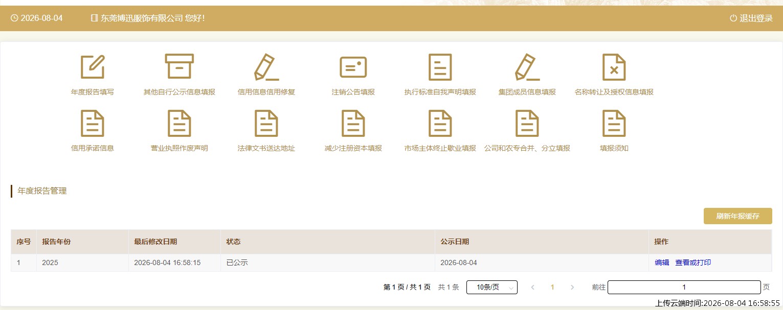Click the 东莞博迅服饰有限公司 greeting text
Image resolution: width=783 pixels, height=310 pixels.
152,18
